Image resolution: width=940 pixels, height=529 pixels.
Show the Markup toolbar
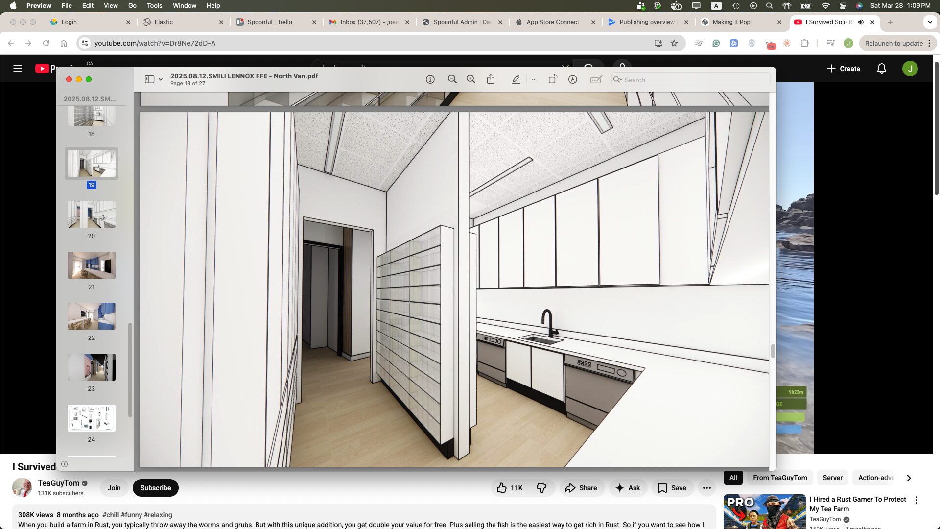click(572, 79)
